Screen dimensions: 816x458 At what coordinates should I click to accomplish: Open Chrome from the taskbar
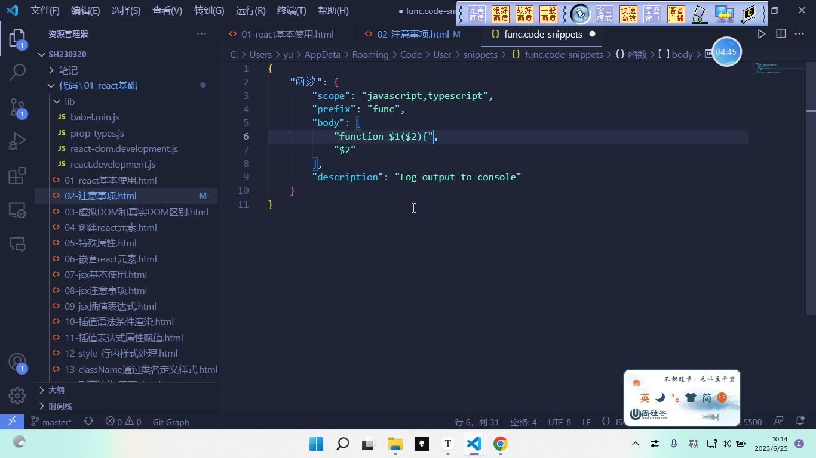(x=501, y=444)
